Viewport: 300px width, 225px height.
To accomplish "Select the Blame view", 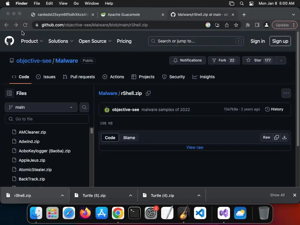I will tap(129, 138).
